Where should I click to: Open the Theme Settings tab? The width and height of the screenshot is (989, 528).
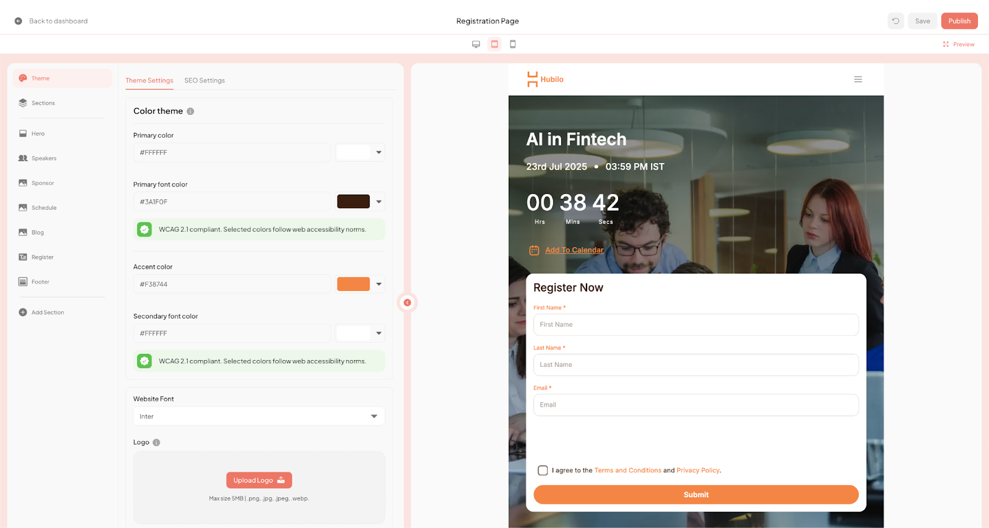[150, 80]
